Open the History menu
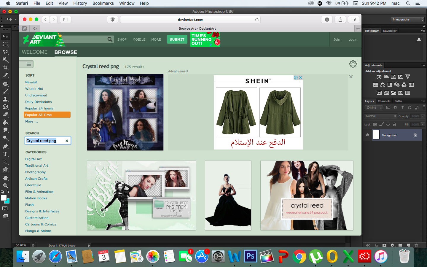This screenshot has width=427, height=267. (x=80, y=3)
